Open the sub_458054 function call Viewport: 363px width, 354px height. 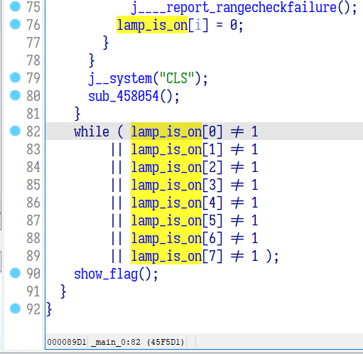pyautogui.click(x=123, y=97)
